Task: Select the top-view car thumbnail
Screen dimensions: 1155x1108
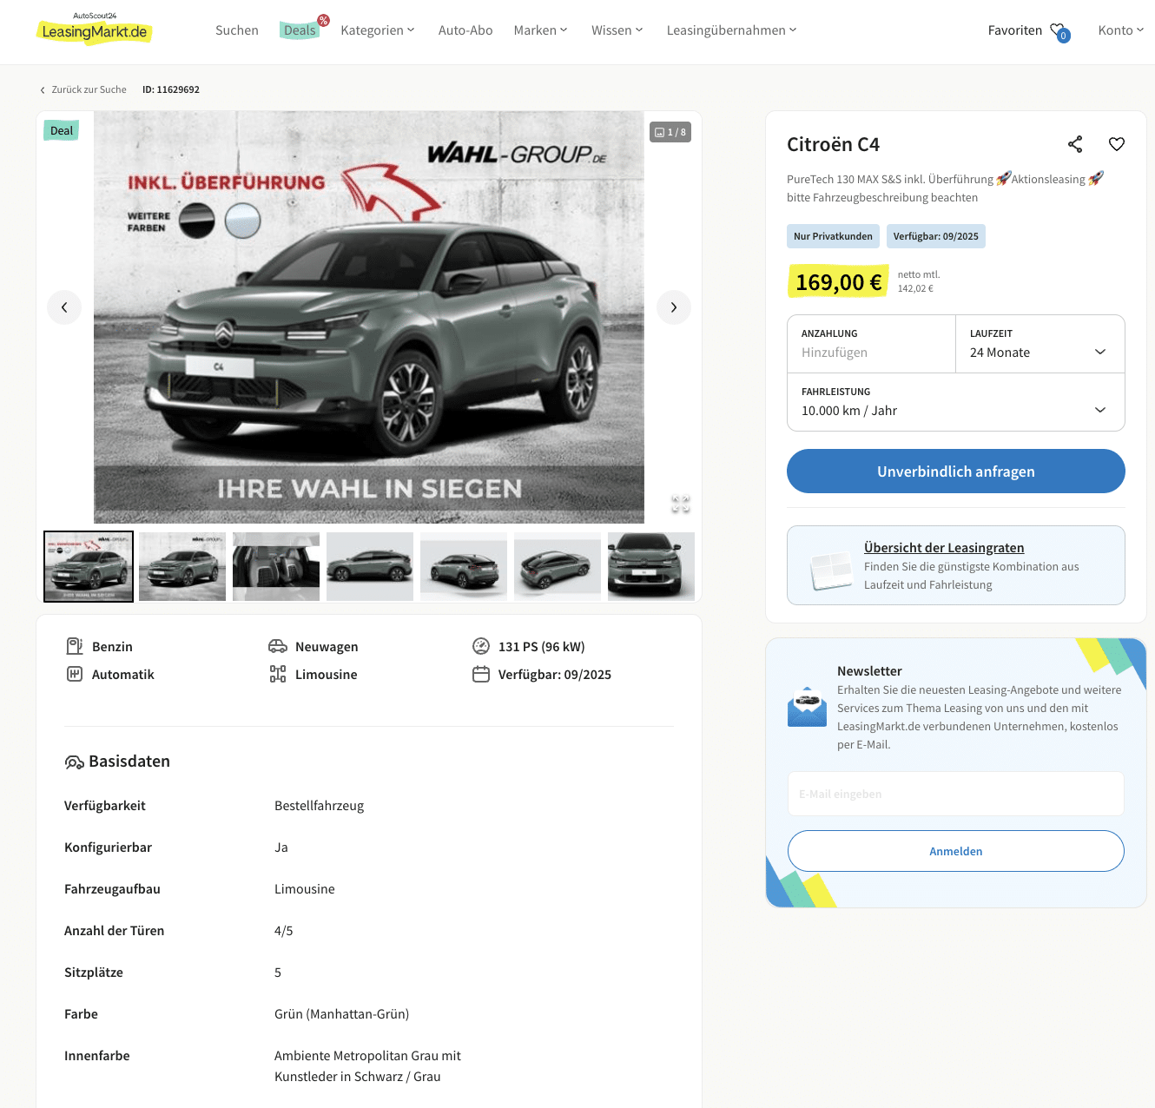Action: pyautogui.click(x=558, y=566)
